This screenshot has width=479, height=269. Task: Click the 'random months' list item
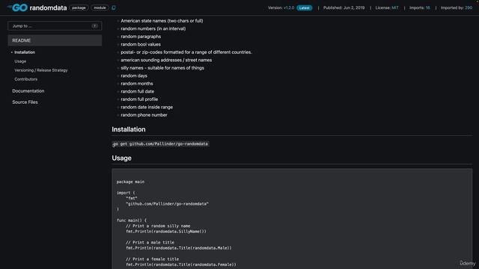coord(136,84)
